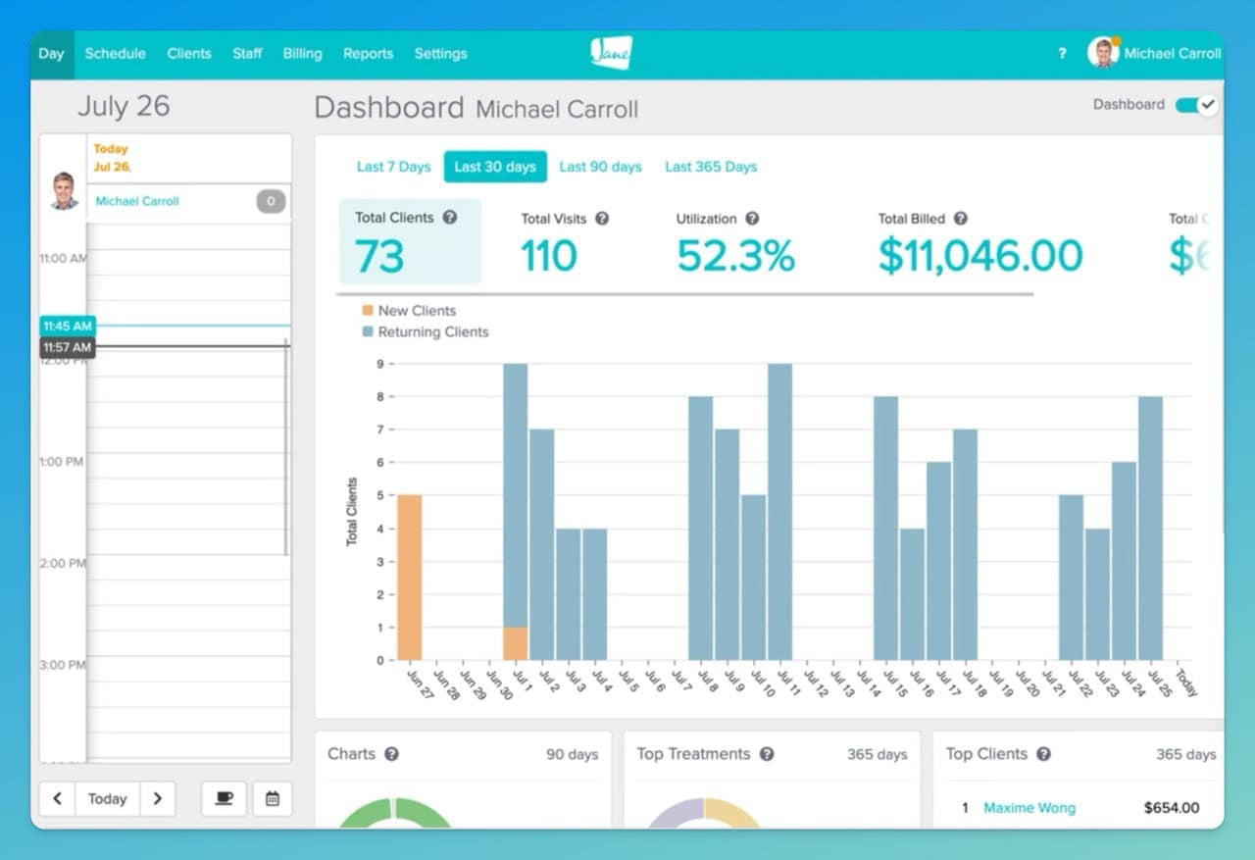Click help icon beside Top Treatments
1255x860 pixels.
pos(767,754)
